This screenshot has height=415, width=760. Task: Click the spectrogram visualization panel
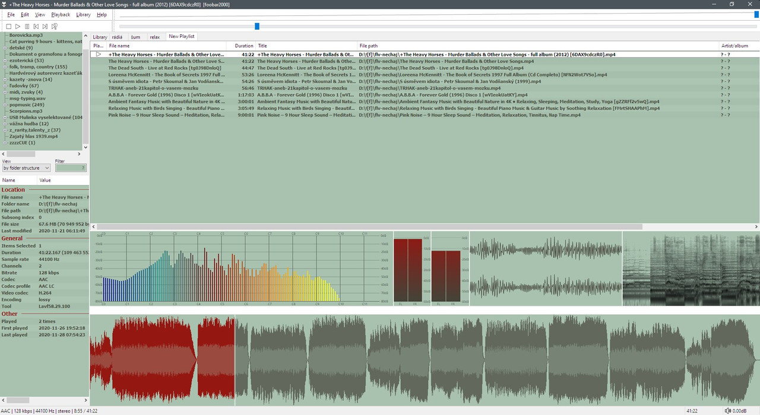(x=691, y=268)
